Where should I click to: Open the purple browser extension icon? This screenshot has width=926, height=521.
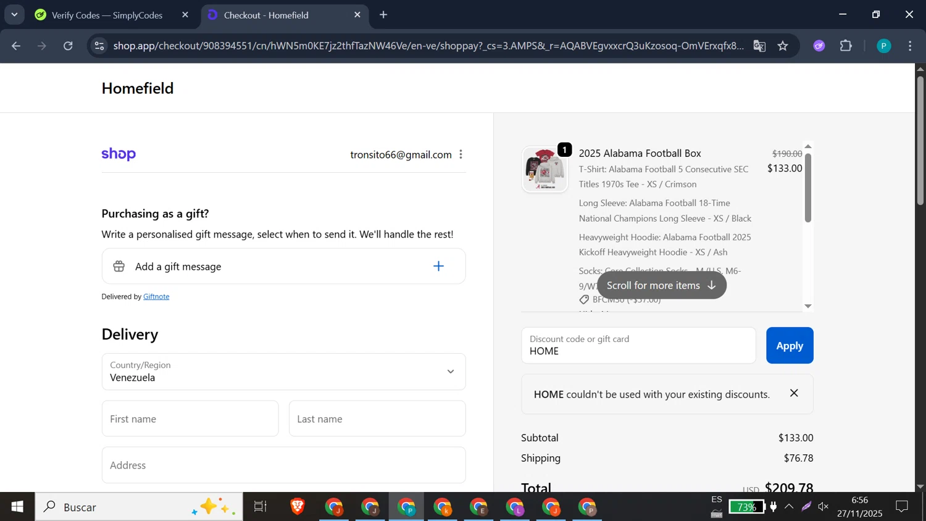[819, 46]
